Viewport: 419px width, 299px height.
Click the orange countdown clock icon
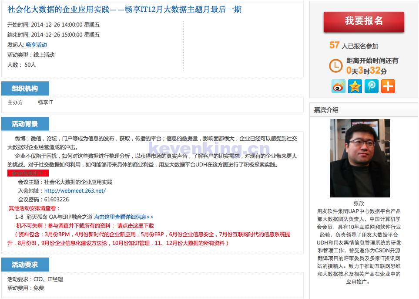pos(335,65)
